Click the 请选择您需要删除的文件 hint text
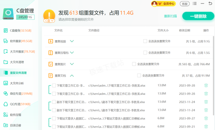Screen dimensions: 215x130 coord(76,19)
